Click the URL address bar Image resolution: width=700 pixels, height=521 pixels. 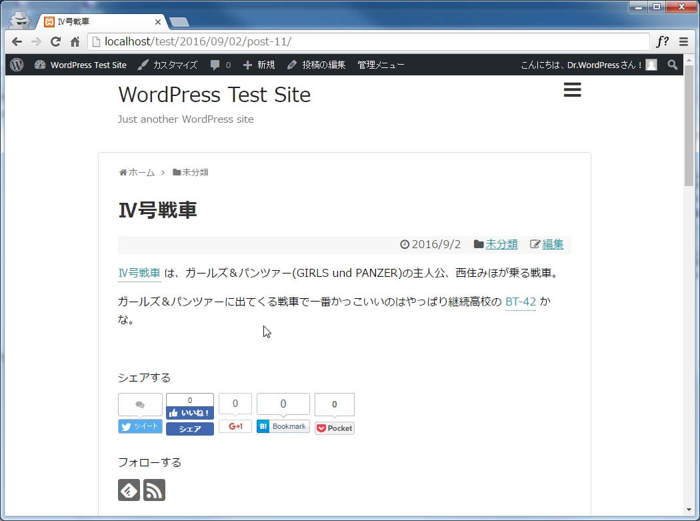(367, 41)
